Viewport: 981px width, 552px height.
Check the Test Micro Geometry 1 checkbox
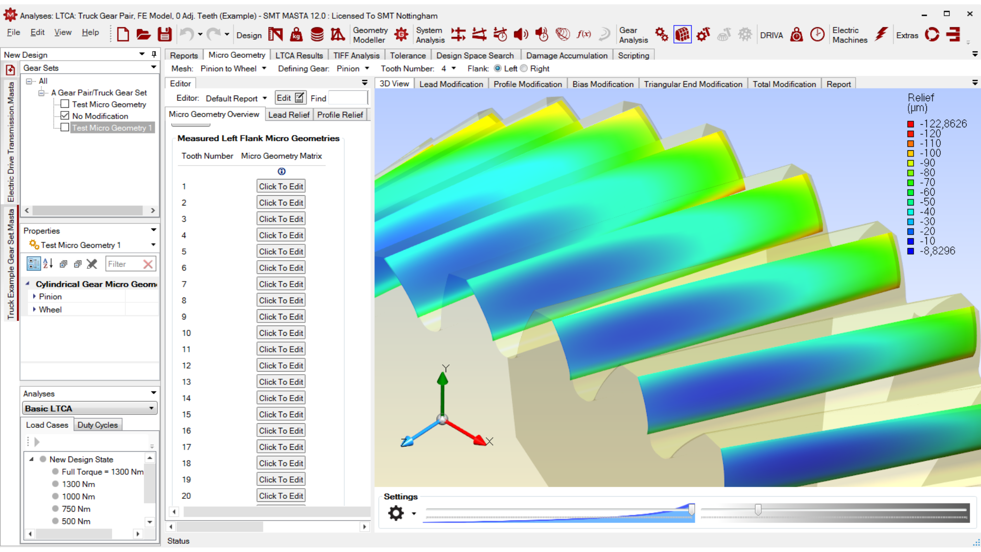point(65,127)
